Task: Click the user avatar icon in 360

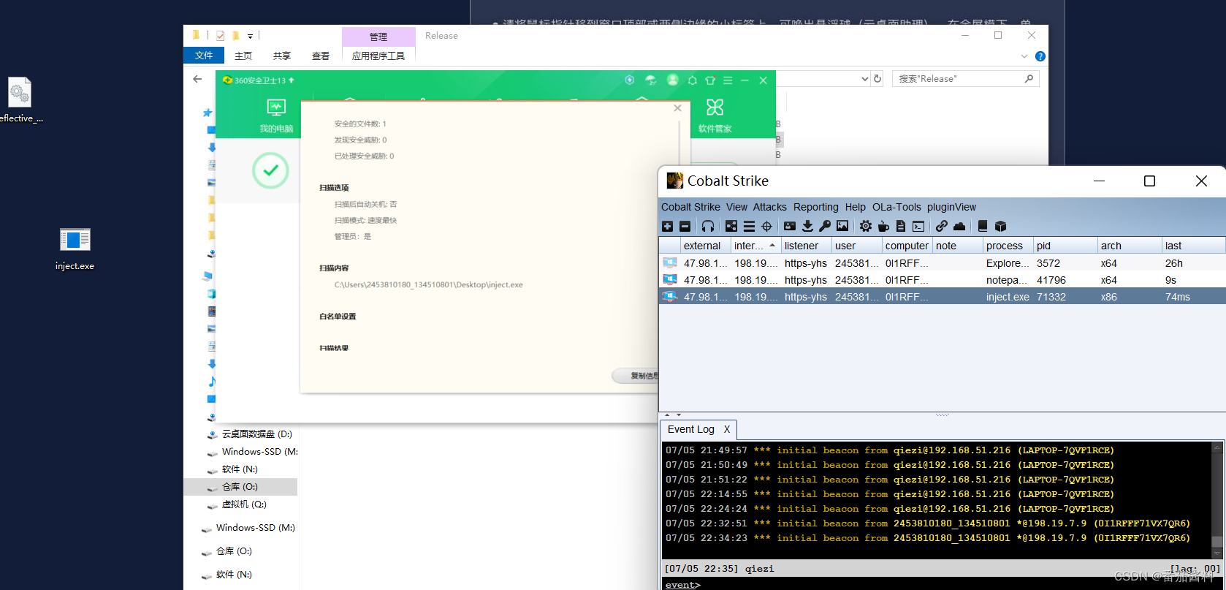Action: pyautogui.click(x=673, y=80)
